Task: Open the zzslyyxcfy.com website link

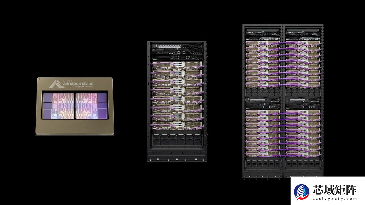Action: tap(335, 199)
